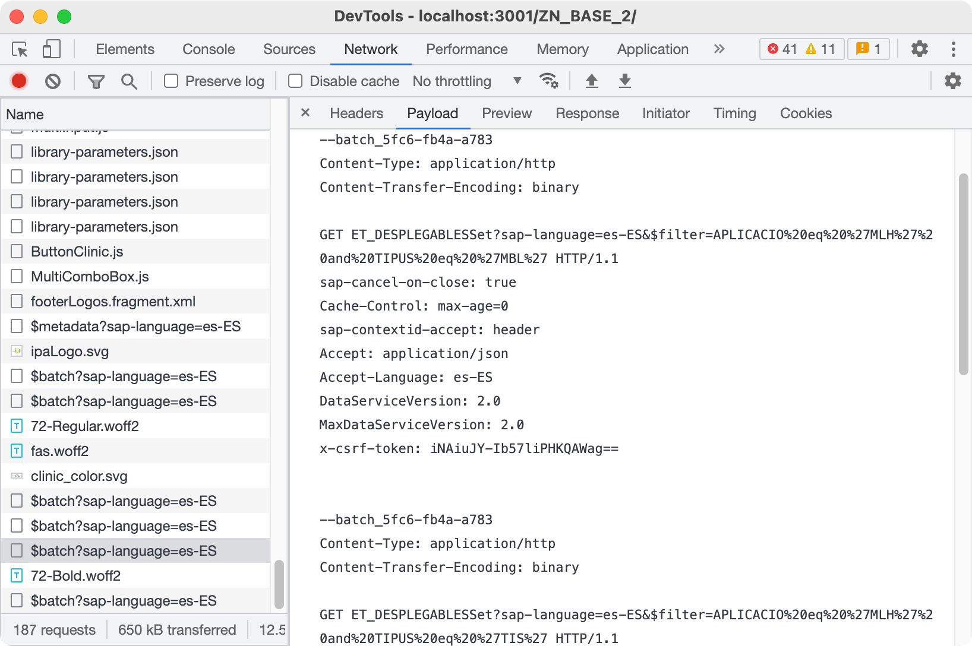
Task: Open network conditions settings
Action: (x=549, y=81)
